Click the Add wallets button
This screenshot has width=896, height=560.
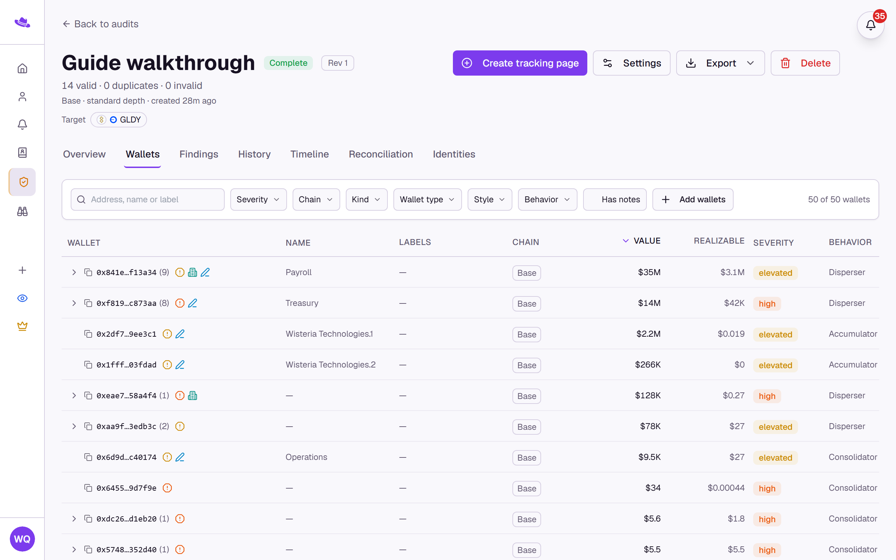[693, 199]
